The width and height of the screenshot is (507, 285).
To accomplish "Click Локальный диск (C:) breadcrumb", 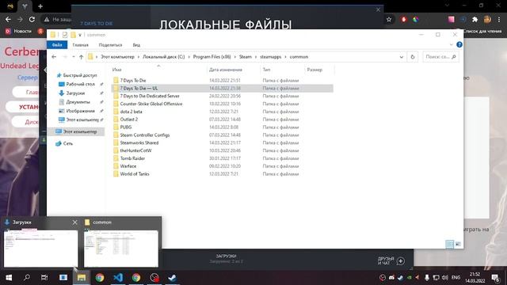I will point(164,57).
